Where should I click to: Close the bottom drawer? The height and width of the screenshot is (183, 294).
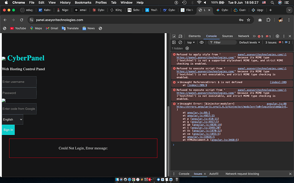(290, 174)
